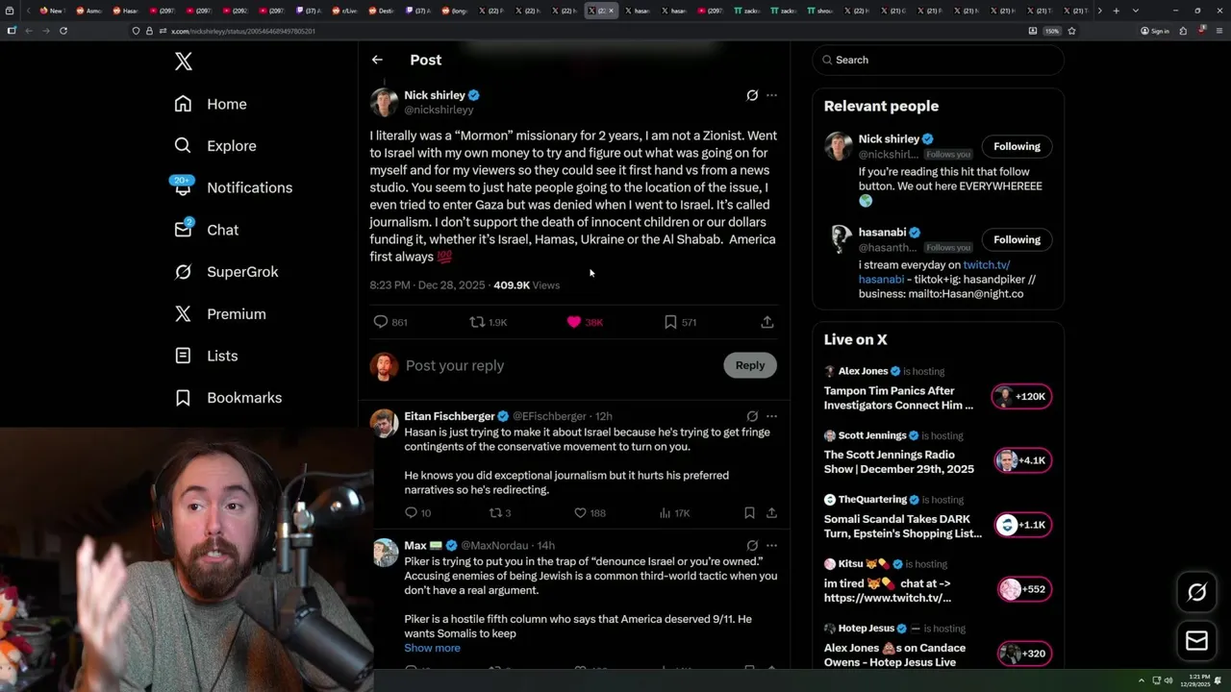Open Home from the sidebar

[211, 104]
